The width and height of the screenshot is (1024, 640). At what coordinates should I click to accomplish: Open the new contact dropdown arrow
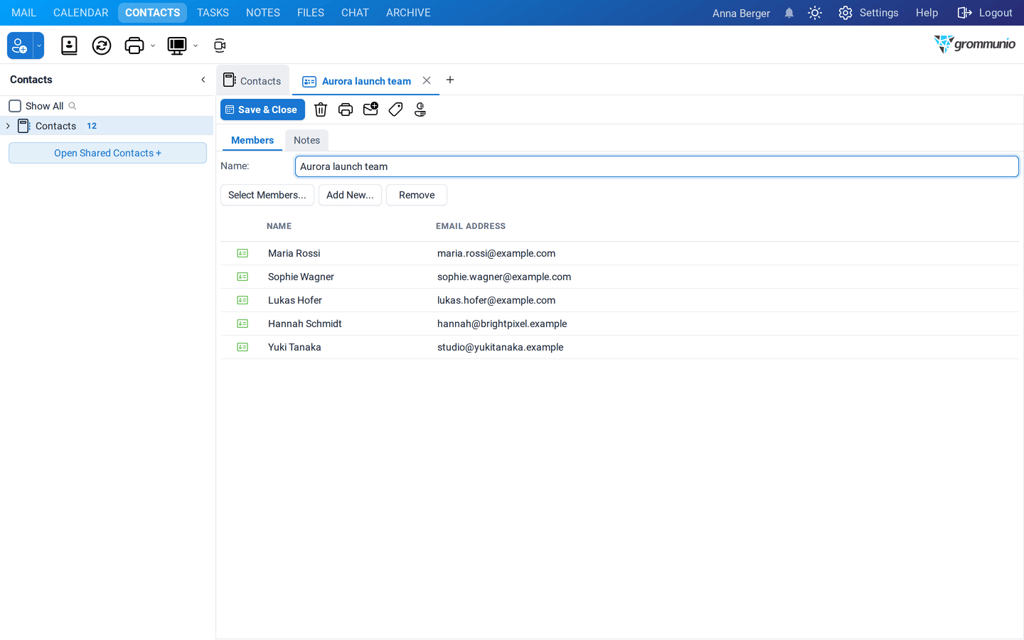click(39, 46)
